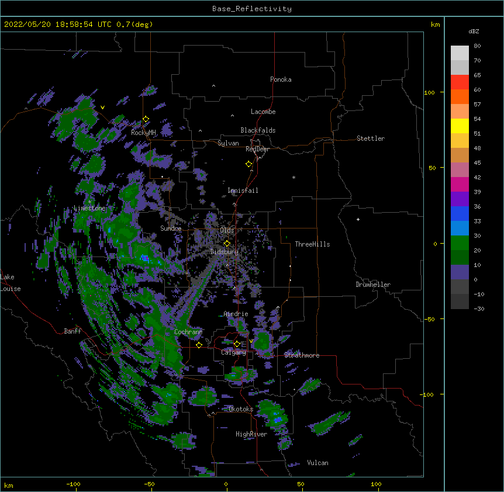Click the Limestone label
The height and width of the screenshot is (492, 504).
(89, 208)
